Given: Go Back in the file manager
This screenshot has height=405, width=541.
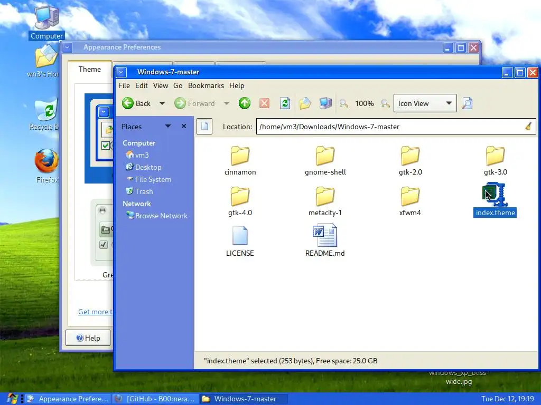Looking at the screenshot, I should 137,103.
